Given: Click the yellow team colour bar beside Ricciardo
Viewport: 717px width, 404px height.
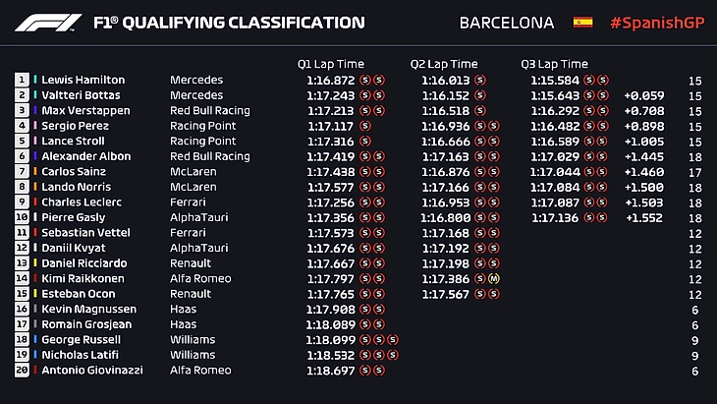Looking at the screenshot, I should click(35, 263).
